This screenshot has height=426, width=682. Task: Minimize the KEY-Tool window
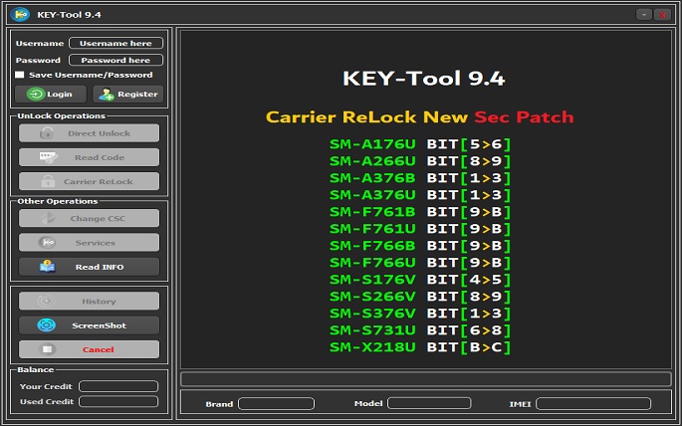click(x=644, y=15)
